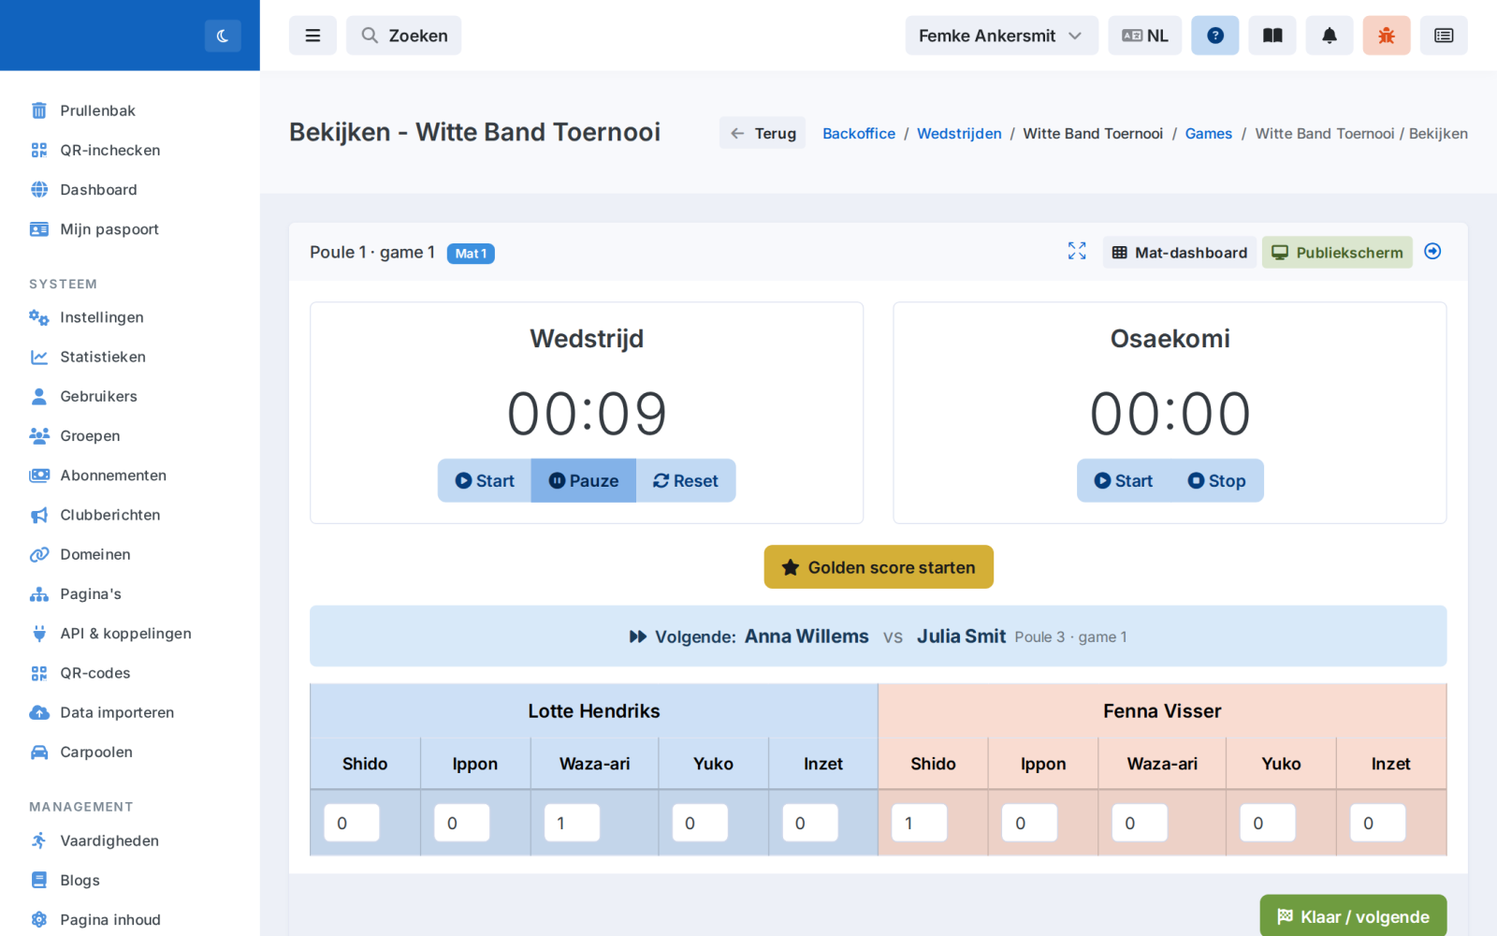Open the Zoeken search box
Screen dimensions: 1497x936
404,36
